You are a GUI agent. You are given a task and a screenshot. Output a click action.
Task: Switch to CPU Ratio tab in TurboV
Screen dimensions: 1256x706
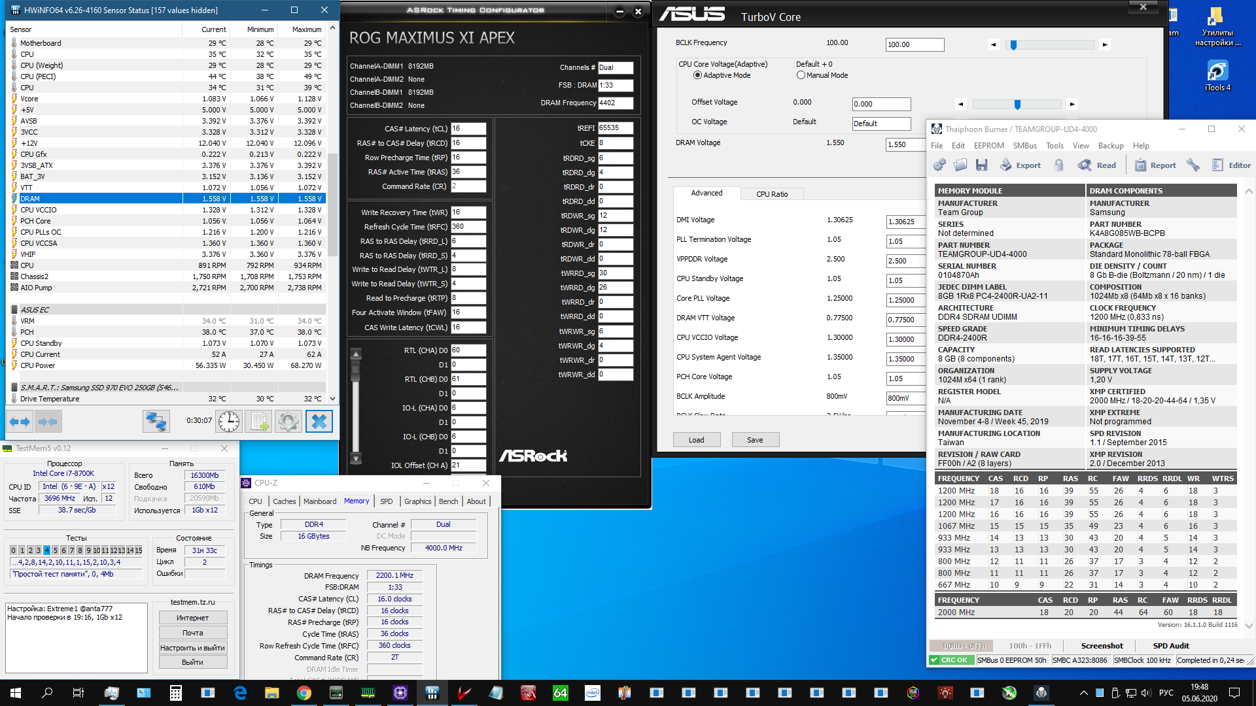pyautogui.click(x=772, y=194)
